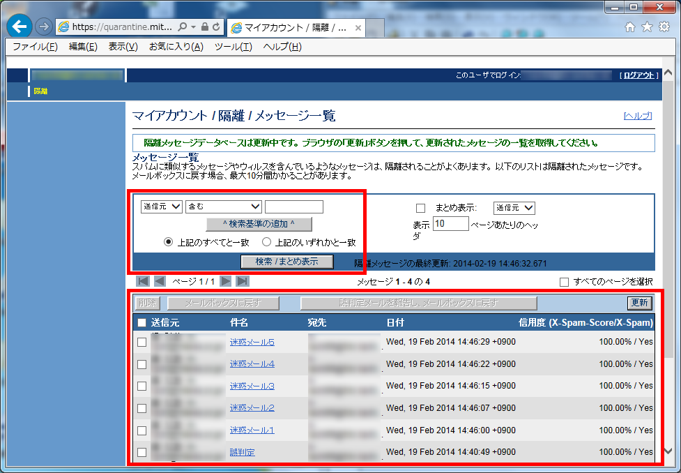
Task: Click the page scrollbar down arrow
Action: (668, 451)
